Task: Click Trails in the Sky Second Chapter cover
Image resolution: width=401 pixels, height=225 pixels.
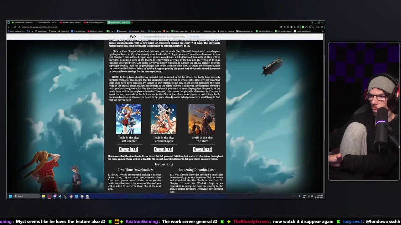Action: [163, 119]
